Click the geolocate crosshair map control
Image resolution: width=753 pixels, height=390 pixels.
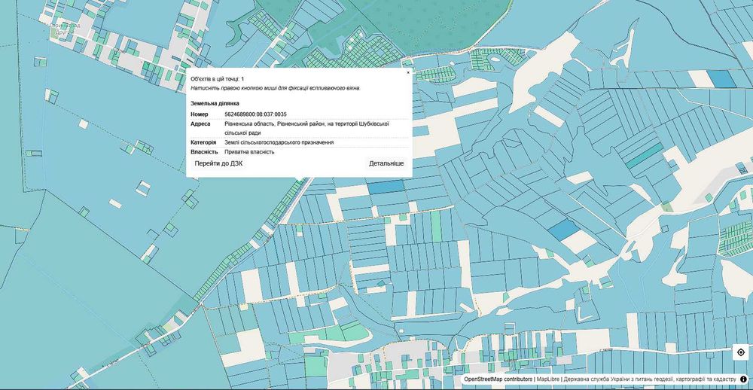(x=740, y=352)
